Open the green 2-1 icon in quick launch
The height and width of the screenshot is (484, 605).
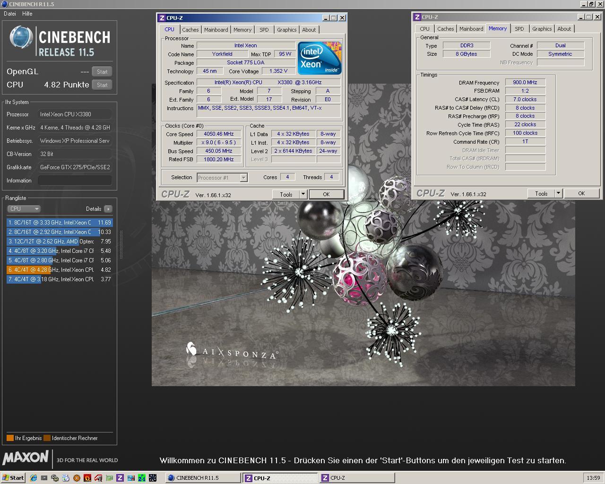point(142,478)
